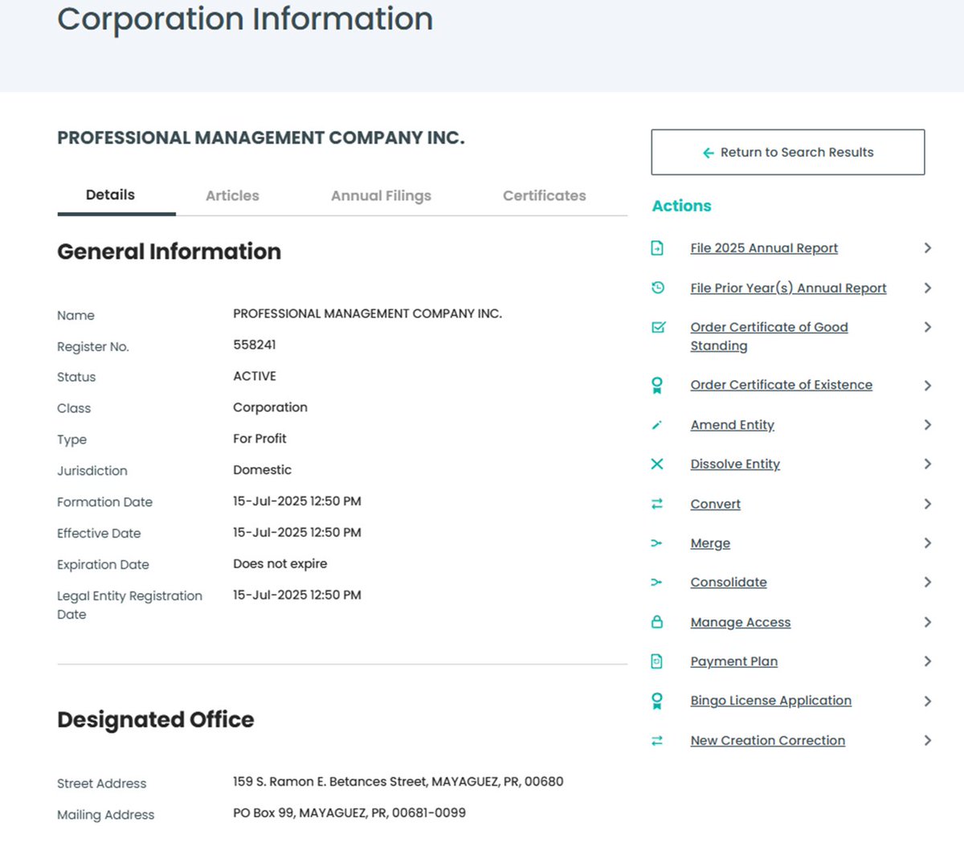Viewport: 964px width, 851px height.
Task: Open File 2025 Annual Report link
Action: (764, 248)
